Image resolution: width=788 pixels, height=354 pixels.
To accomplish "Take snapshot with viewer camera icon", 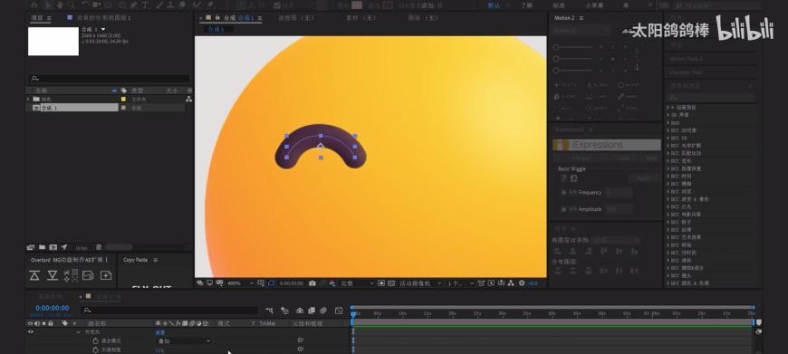I will point(312,283).
